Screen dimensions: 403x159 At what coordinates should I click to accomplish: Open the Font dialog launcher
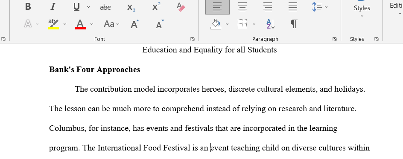click(x=193, y=39)
